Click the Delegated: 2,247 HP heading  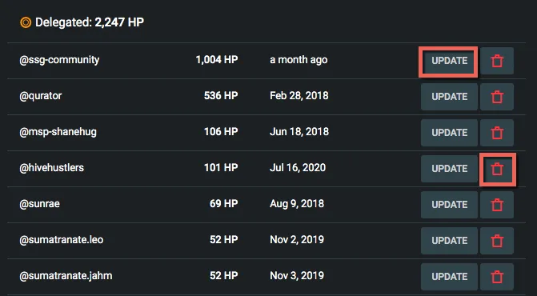tap(90, 22)
